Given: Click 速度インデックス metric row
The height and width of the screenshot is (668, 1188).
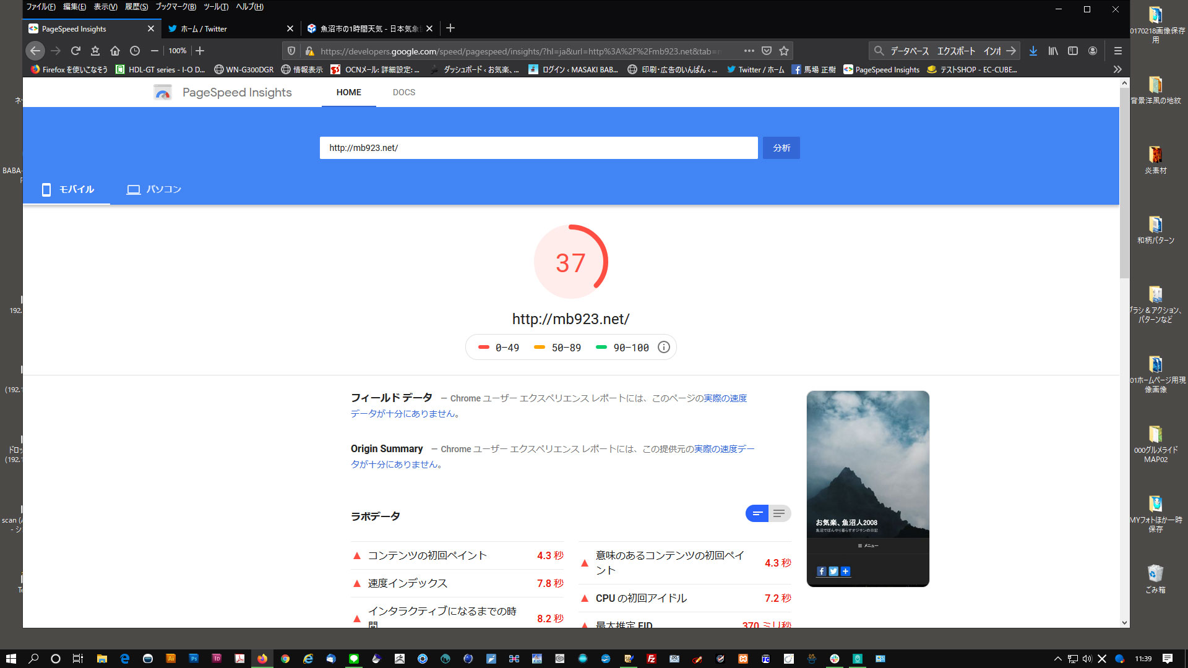Looking at the screenshot, I should (457, 583).
